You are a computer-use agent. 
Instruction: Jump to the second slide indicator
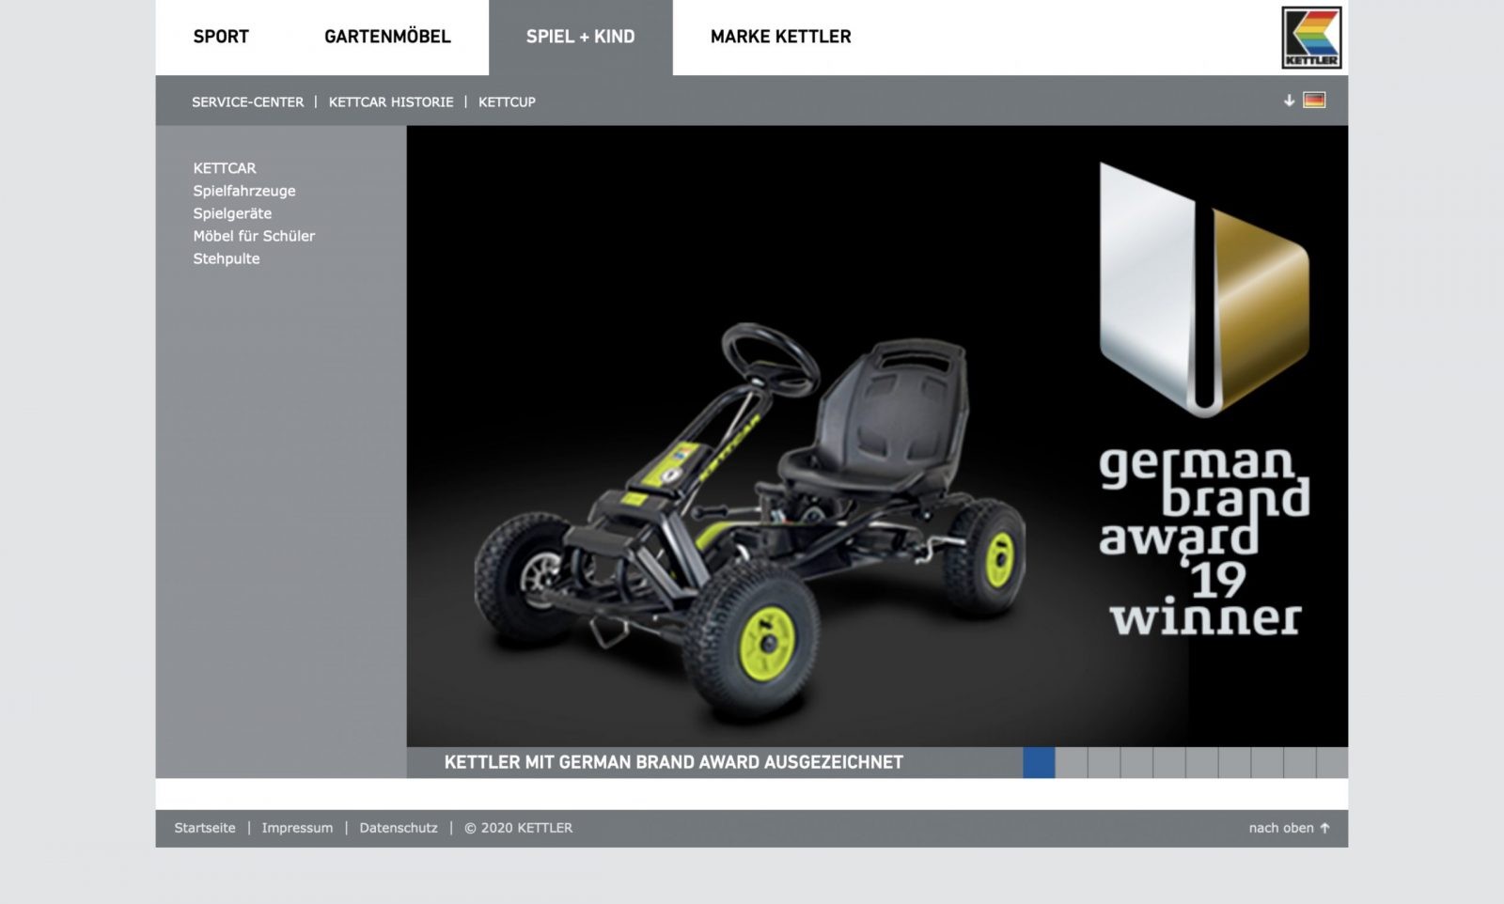[1072, 762]
